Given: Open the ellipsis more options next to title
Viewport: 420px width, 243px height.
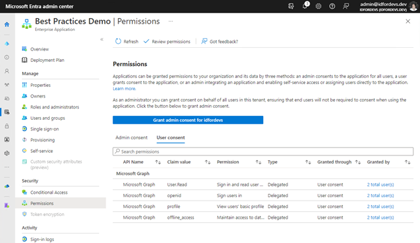Looking at the screenshot, I should 171,21.
